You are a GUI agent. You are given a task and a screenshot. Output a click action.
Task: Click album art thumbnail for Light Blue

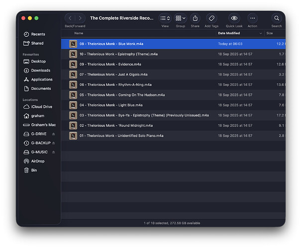click(x=73, y=105)
